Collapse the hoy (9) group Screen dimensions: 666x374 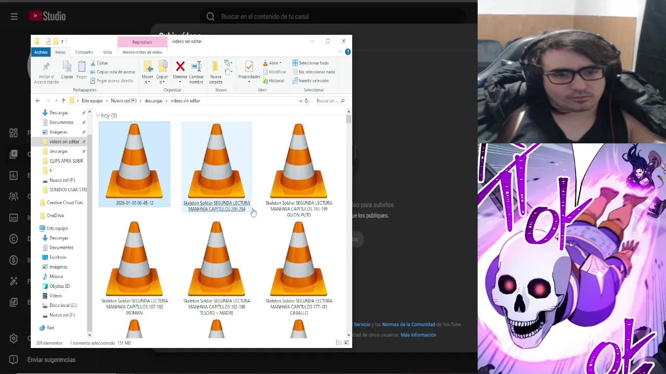tap(98, 115)
